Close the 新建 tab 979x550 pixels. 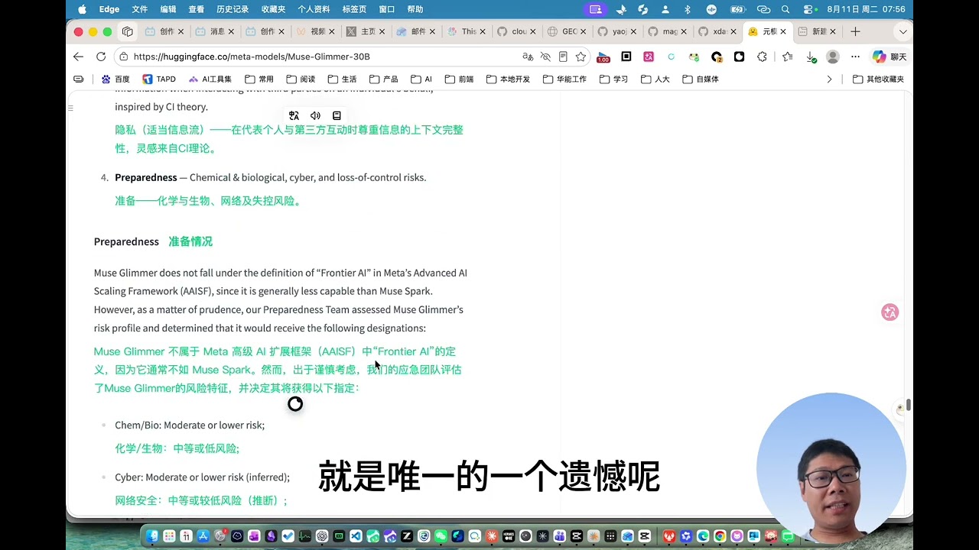tap(833, 31)
